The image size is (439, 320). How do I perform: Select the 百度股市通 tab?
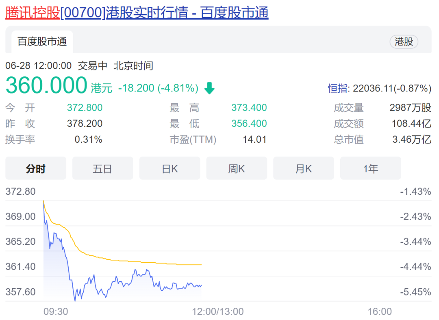(42, 41)
